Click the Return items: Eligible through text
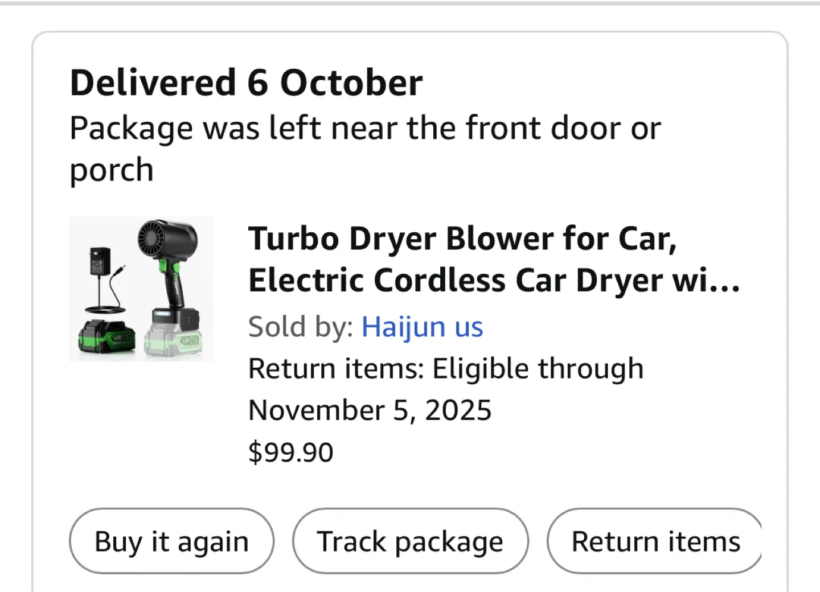Image resolution: width=820 pixels, height=592 pixels. tap(446, 368)
